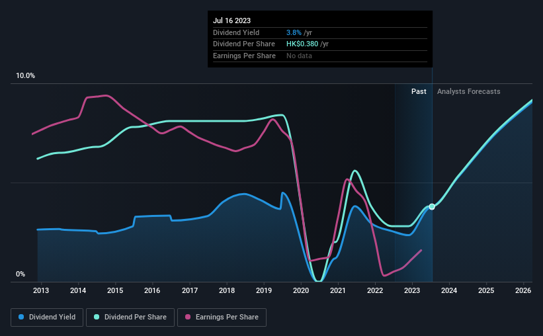Click the Jul 16 2023 tooltip date header
Screen dimensions: 543x336
tap(231, 21)
